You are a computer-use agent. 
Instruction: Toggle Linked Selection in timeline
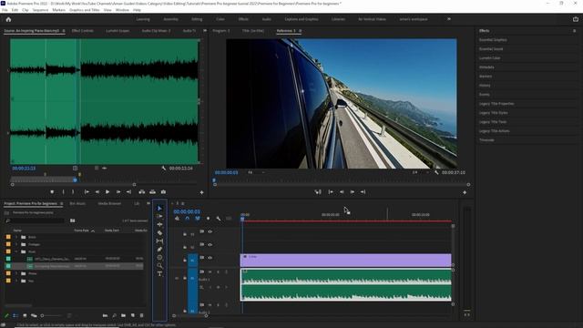[198, 219]
